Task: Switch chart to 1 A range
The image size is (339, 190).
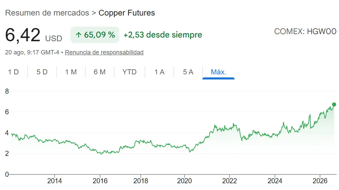Action: click(159, 72)
